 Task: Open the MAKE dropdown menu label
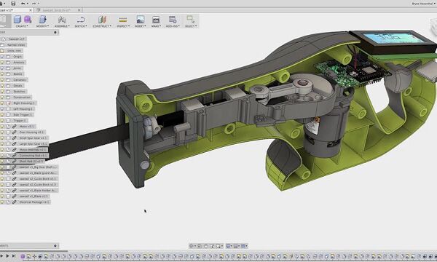(x=156, y=26)
